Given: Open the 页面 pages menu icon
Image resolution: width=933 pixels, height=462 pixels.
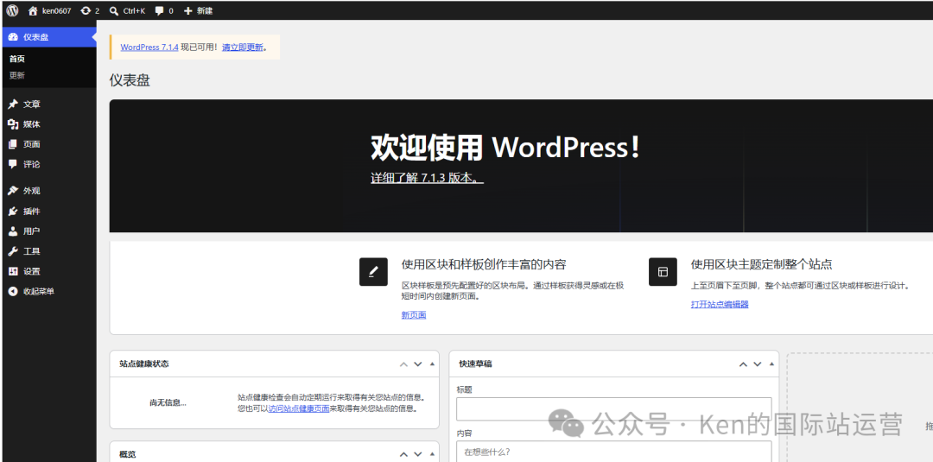Looking at the screenshot, I should tap(13, 144).
